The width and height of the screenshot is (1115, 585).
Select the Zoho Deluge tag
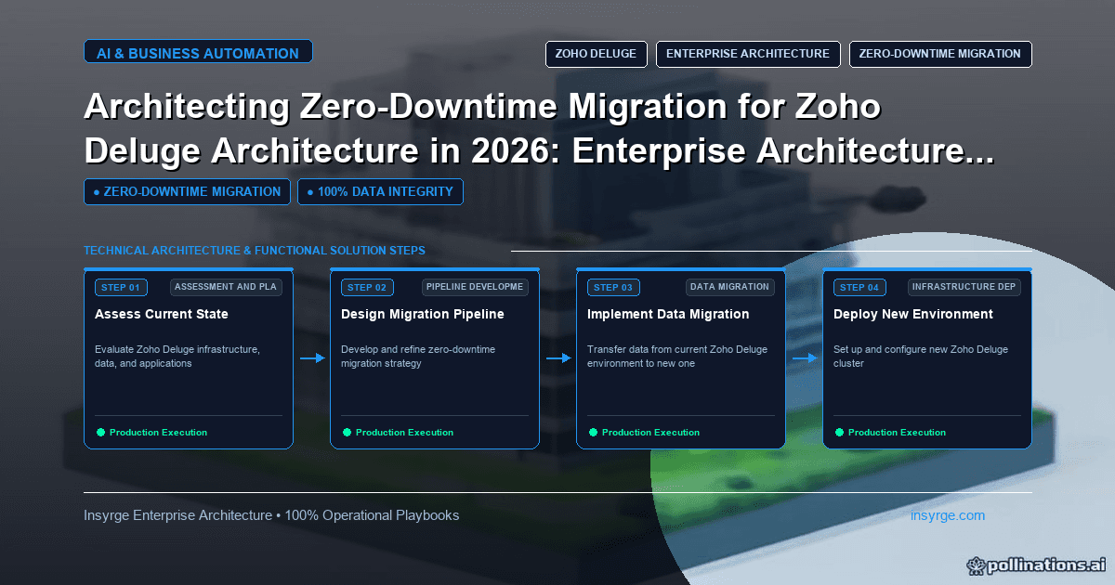tap(596, 54)
